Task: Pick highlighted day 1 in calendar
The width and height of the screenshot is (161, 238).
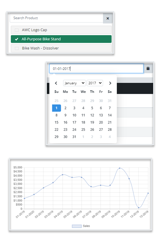Action: pos(56,108)
